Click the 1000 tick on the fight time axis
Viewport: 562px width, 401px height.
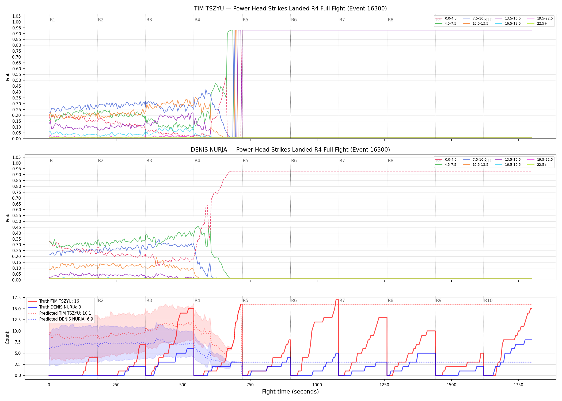tap(317, 385)
